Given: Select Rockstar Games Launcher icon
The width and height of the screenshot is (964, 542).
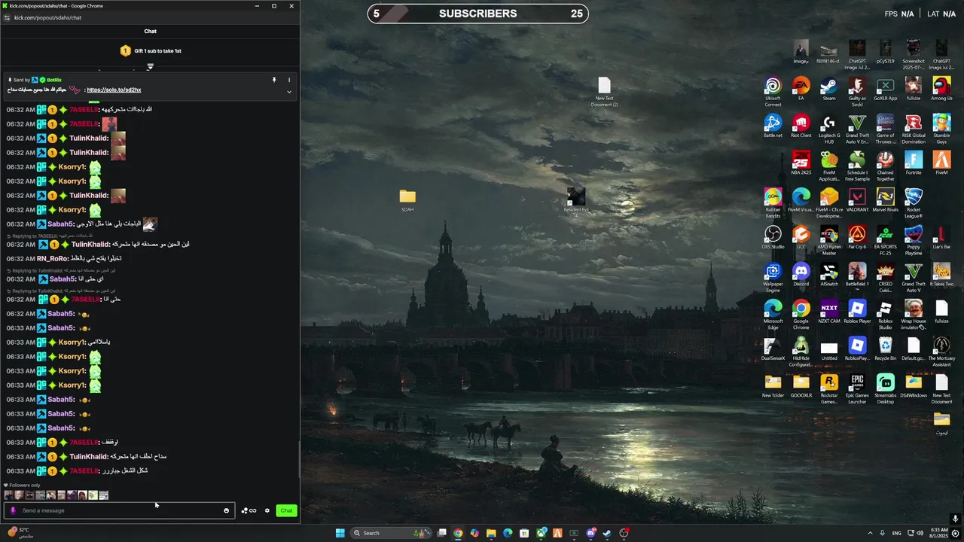Looking at the screenshot, I should tap(828, 388).
